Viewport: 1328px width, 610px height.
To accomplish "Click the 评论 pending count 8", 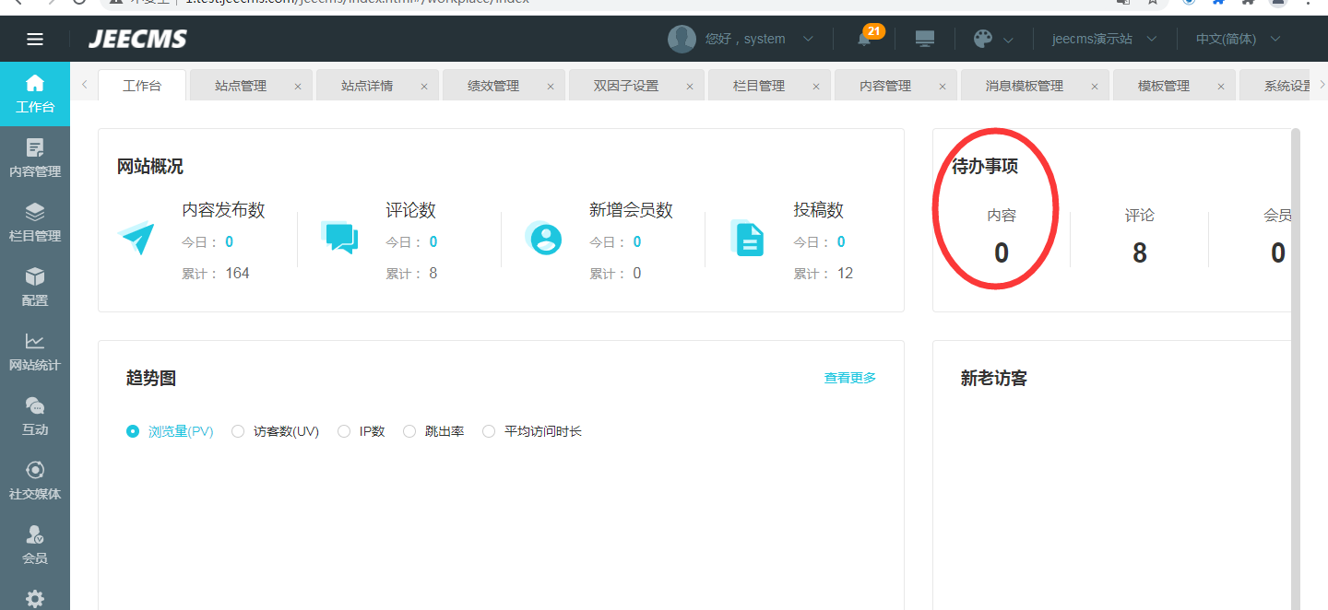I will click(1139, 252).
